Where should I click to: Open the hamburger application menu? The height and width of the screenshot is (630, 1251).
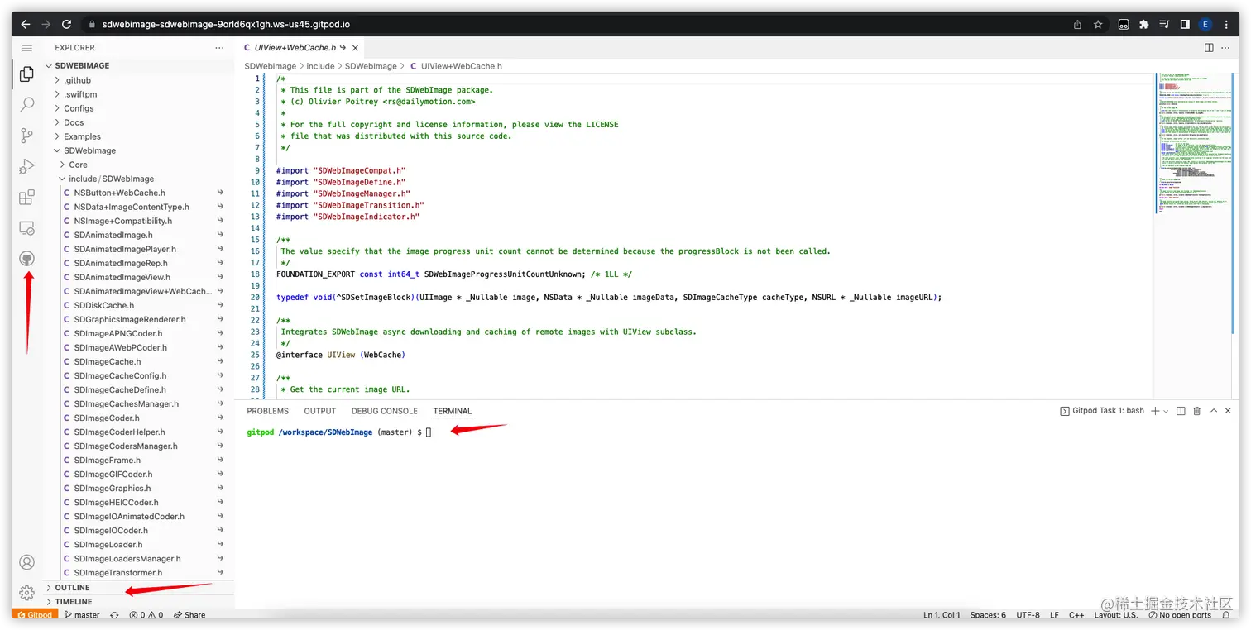[26, 48]
